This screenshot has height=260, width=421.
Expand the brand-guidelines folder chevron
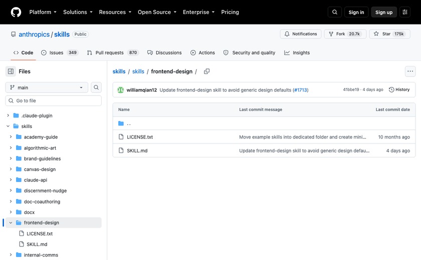pos(11,158)
